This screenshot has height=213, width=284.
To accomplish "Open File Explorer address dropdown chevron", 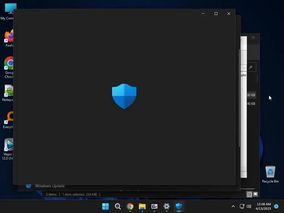I will [x=244, y=68].
